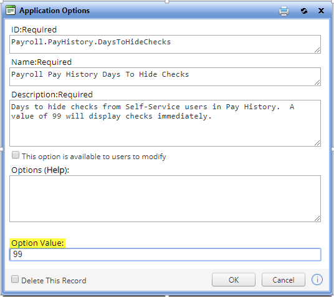334x297 pixels.
Task: Click the empty Options text area
Action: [165, 199]
